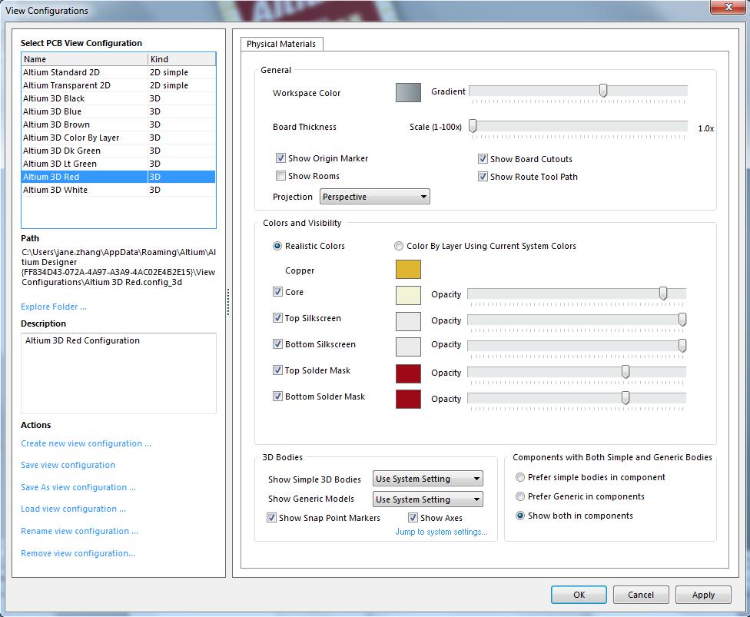
Task: Click the Top Solder Mask red swatch
Action: (x=408, y=373)
